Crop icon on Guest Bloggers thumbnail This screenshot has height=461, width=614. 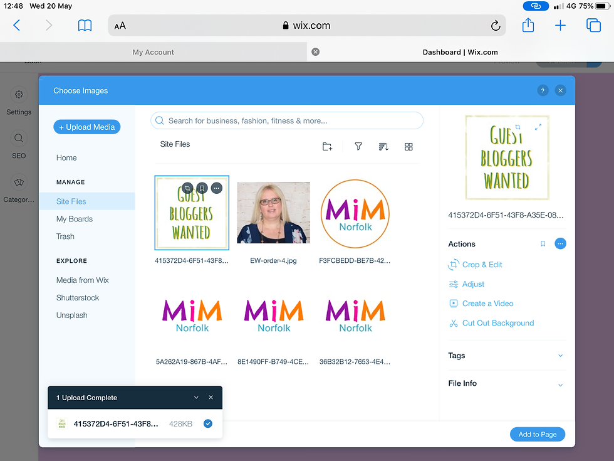(187, 188)
